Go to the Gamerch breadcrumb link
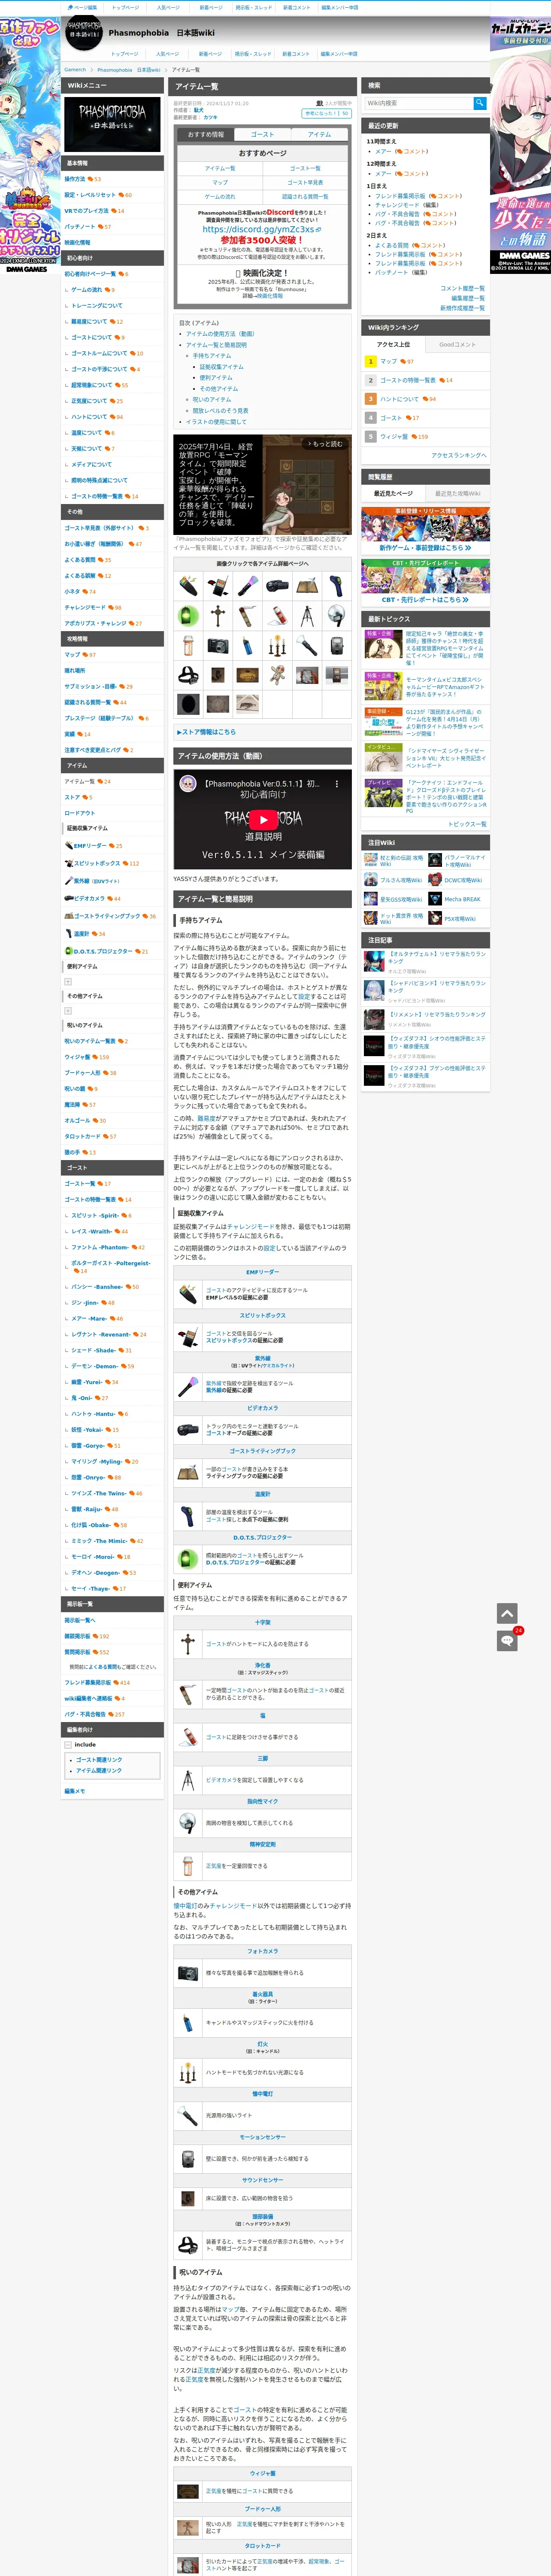551x2576 pixels. (75, 70)
